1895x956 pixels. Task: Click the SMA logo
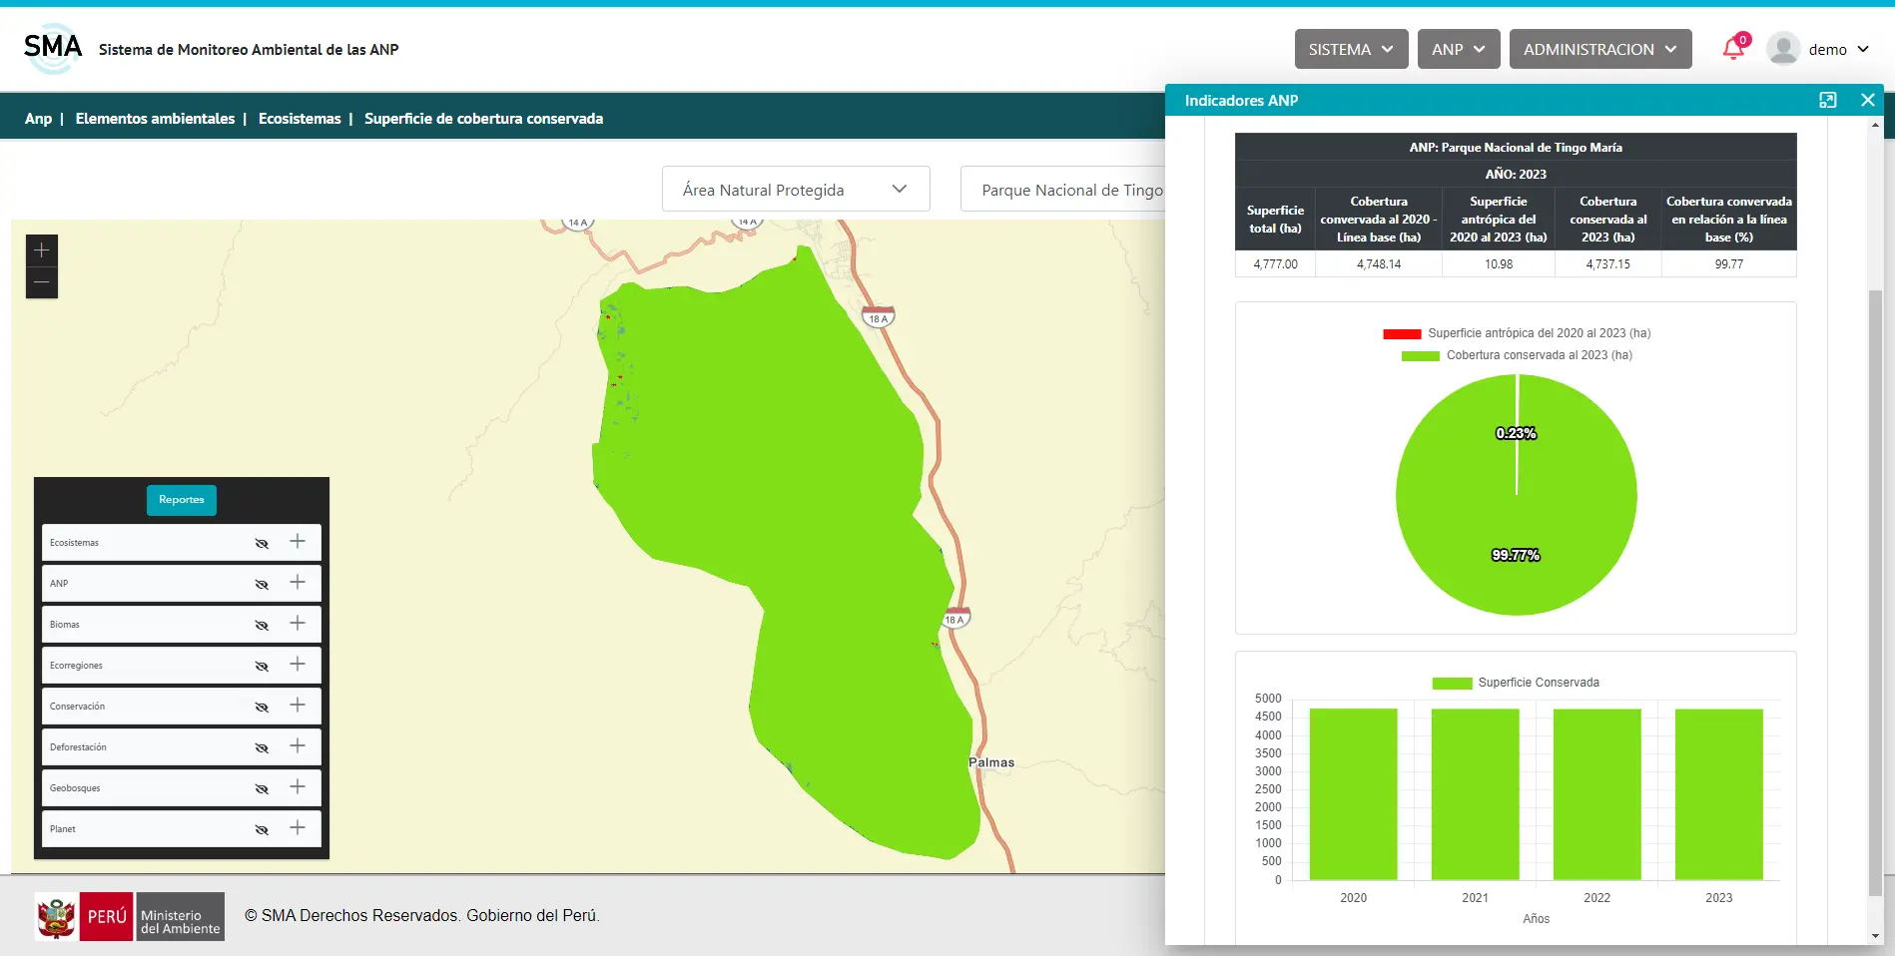coord(53,49)
